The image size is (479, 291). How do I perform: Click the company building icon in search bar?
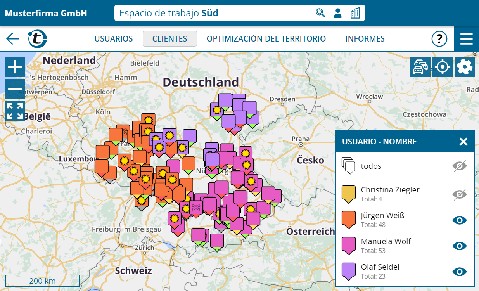pyautogui.click(x=355, y=13)
